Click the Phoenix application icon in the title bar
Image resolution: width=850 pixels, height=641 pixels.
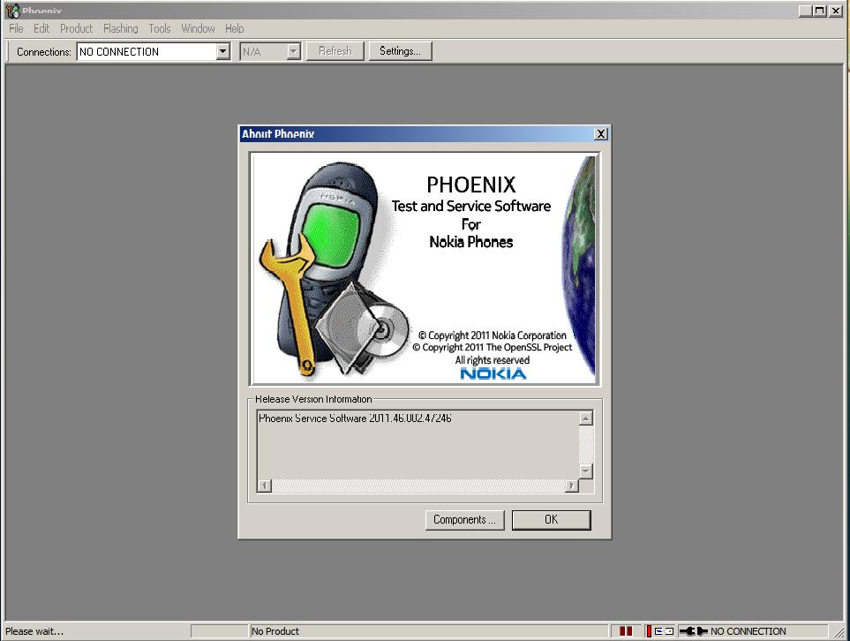[12, 11]
